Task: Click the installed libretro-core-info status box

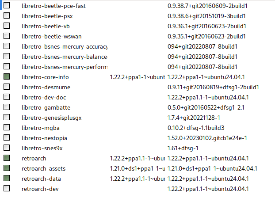Action: point(7,77)
